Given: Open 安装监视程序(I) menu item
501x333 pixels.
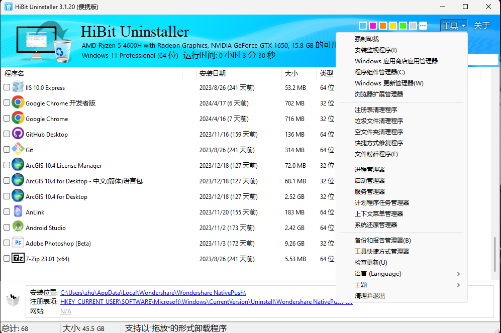Looking at the screenshot, I should click(402, 50).
